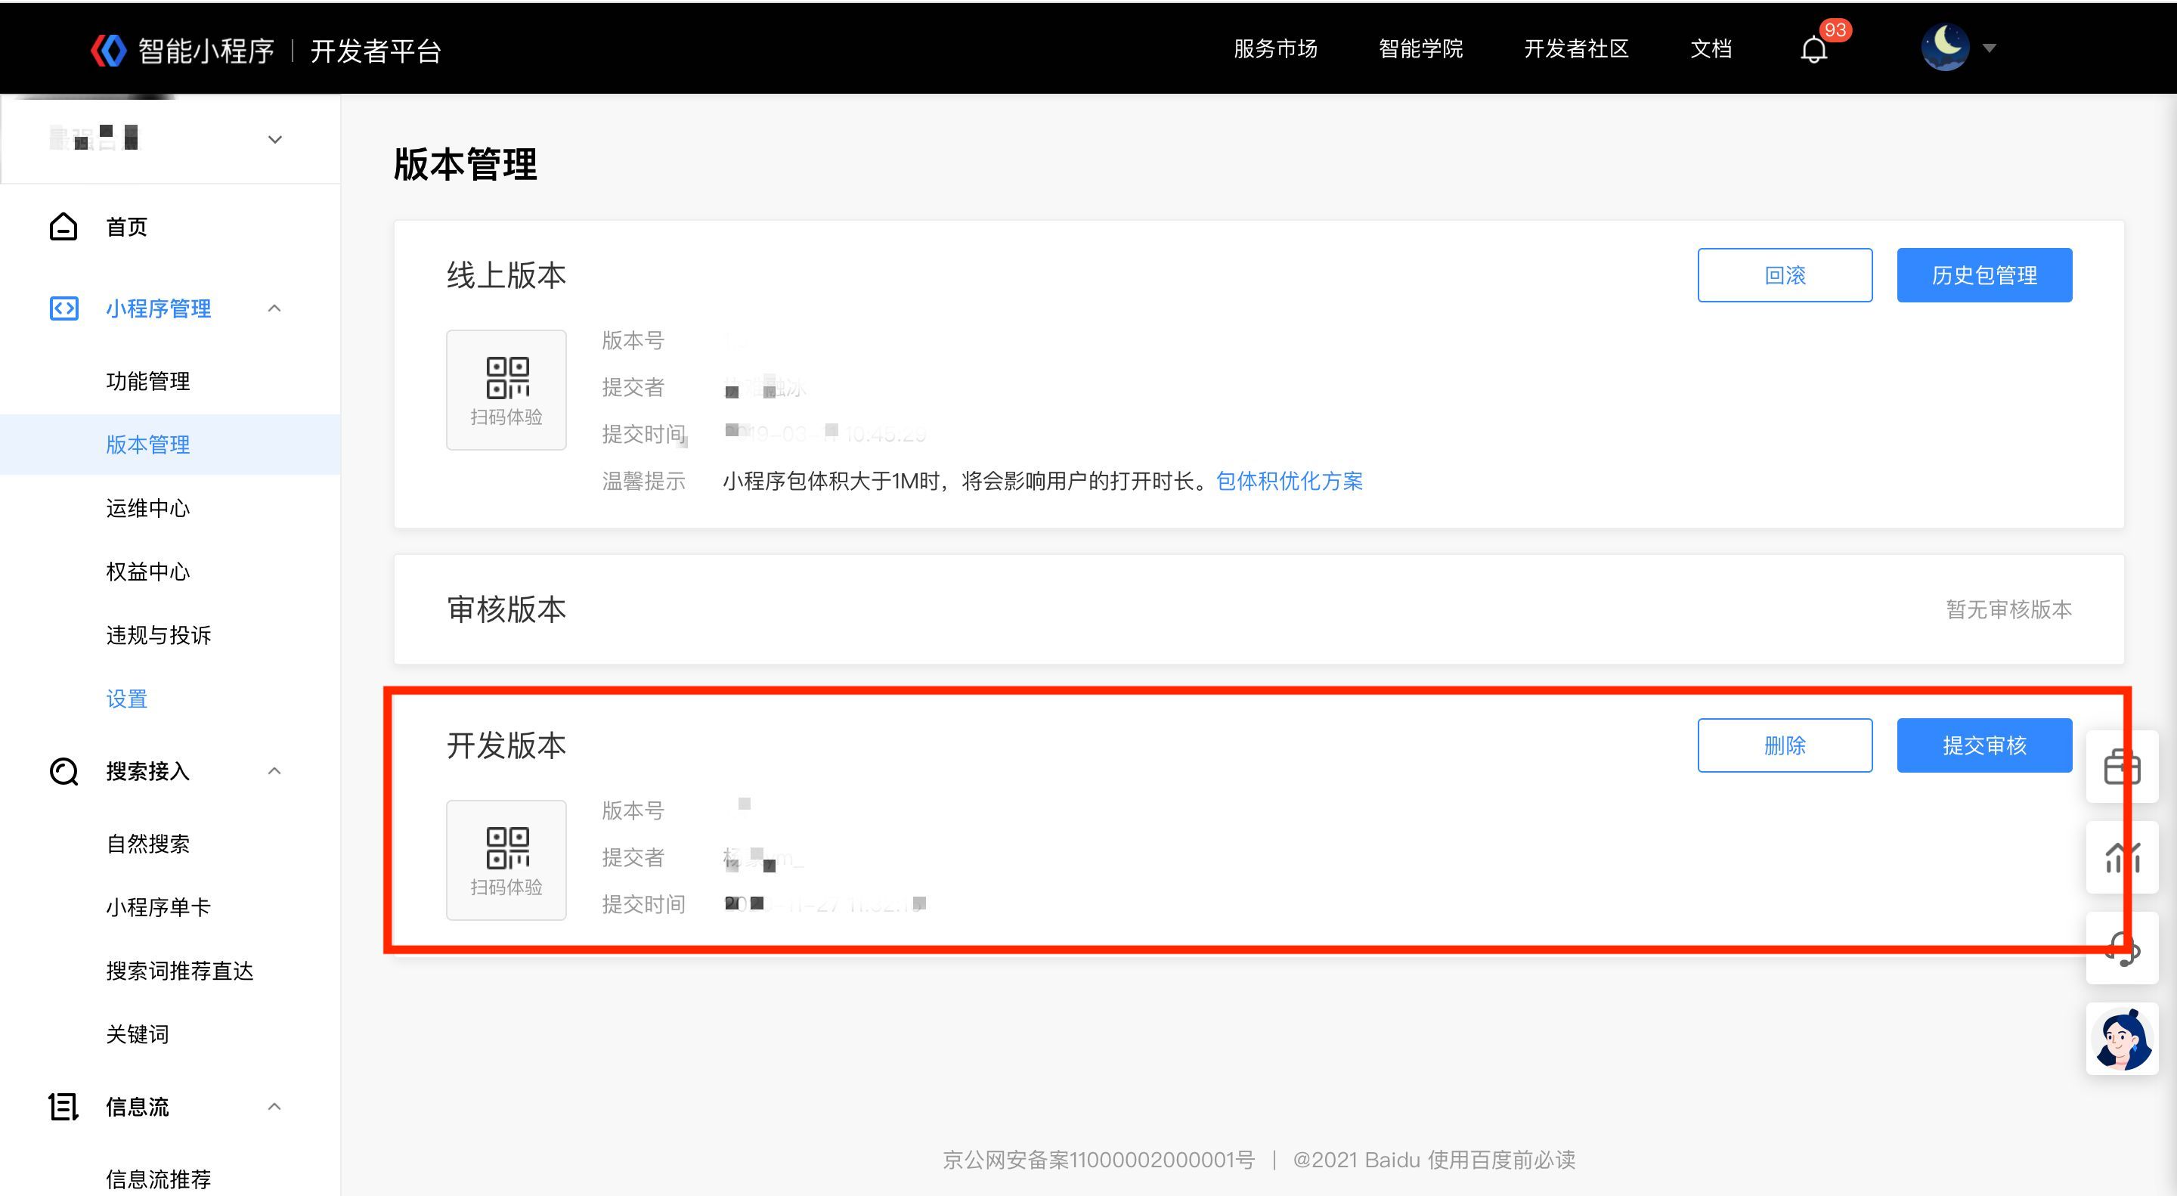Click the 智能小程序 logo
Image resolution: width=2177 pixels, height=1196 pixels.
109,50
